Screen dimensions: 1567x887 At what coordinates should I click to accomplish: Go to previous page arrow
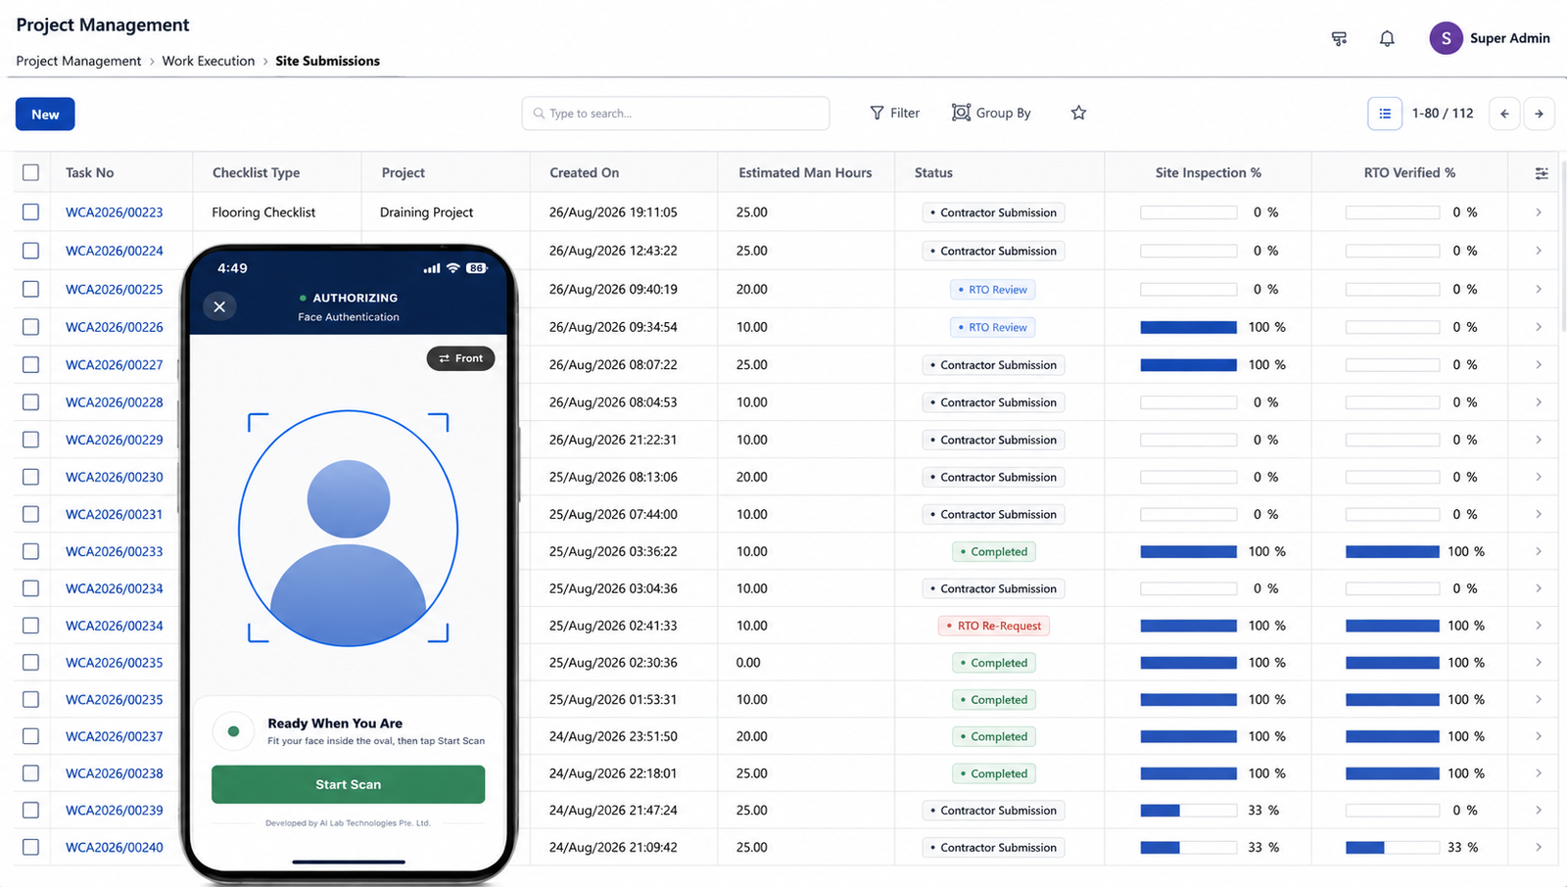tap(1504, 114)
